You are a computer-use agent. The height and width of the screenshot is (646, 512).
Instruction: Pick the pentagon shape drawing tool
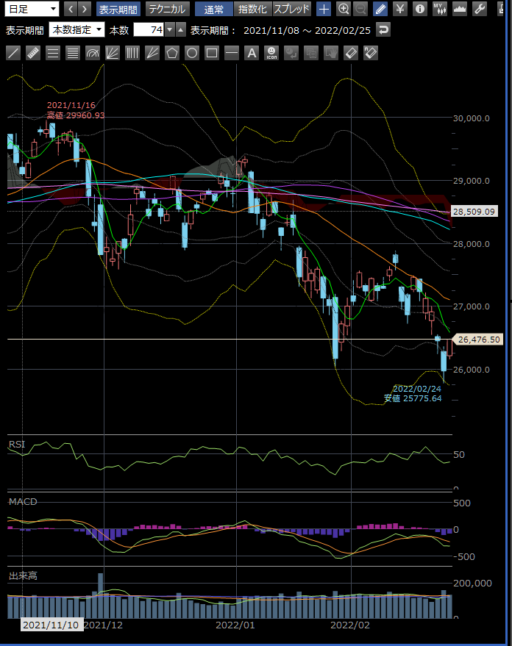[x=172, y=53]
